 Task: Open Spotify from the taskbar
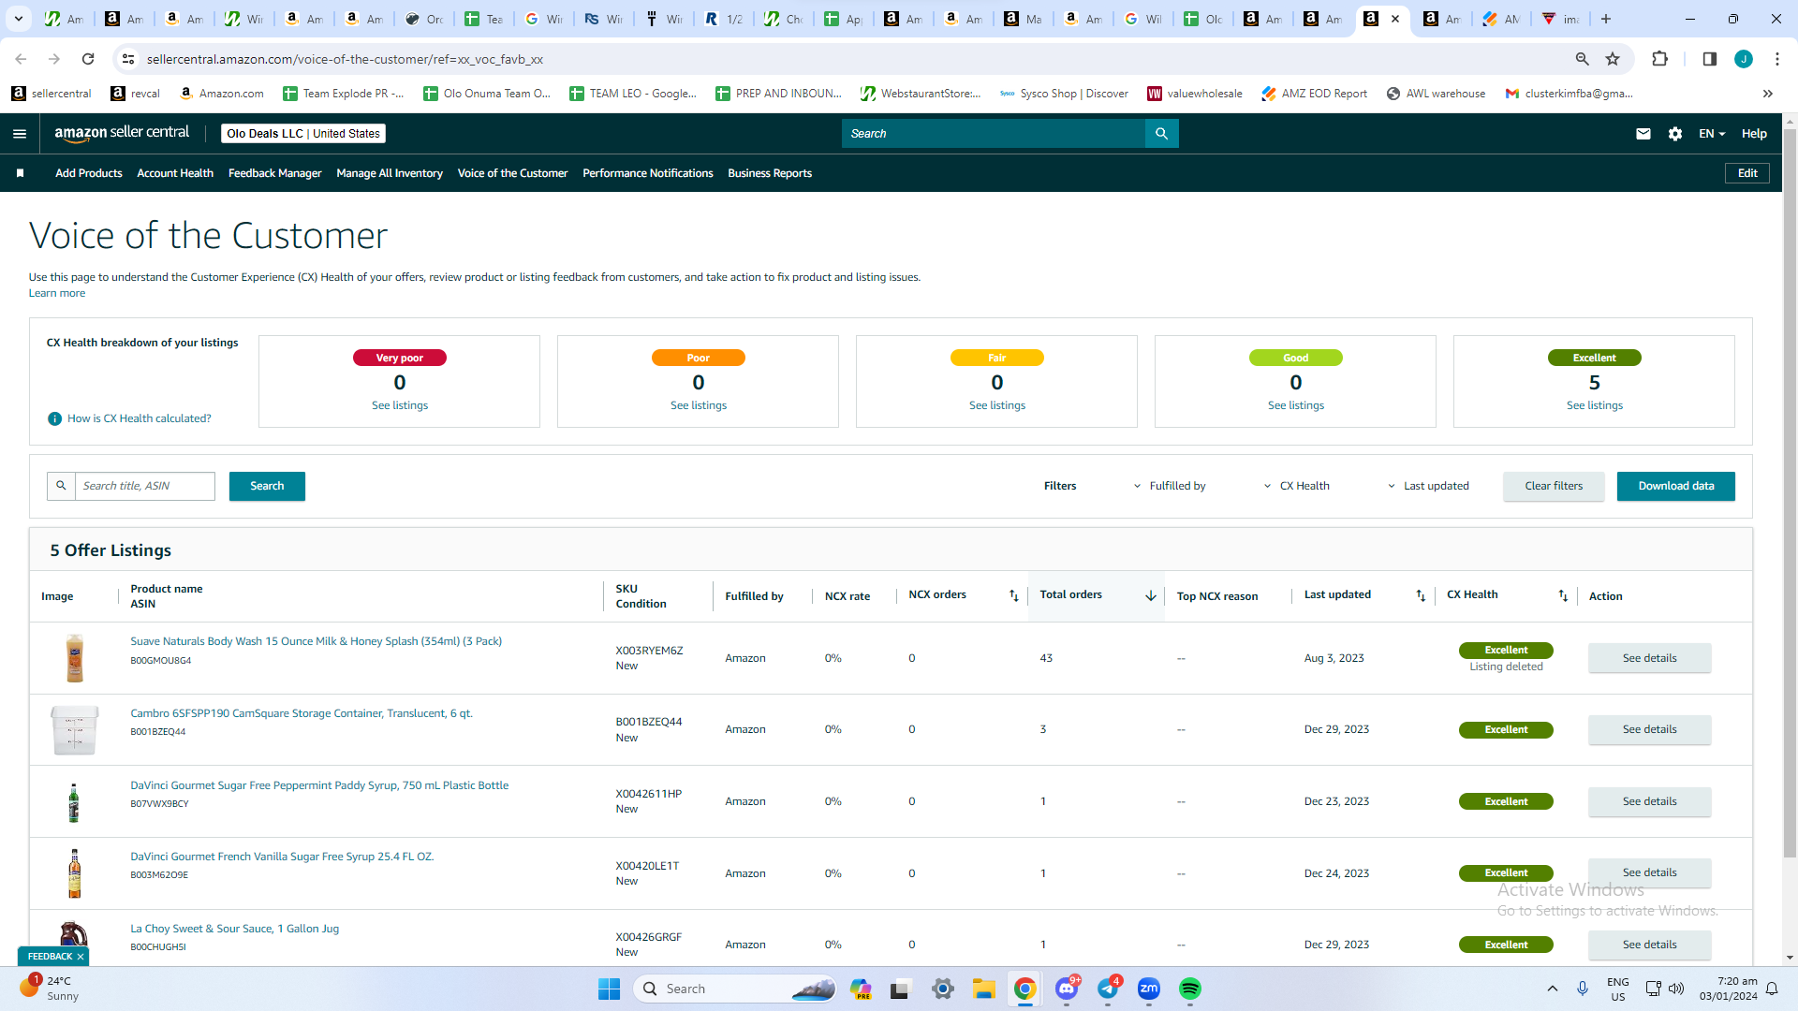coord(1190,989)
